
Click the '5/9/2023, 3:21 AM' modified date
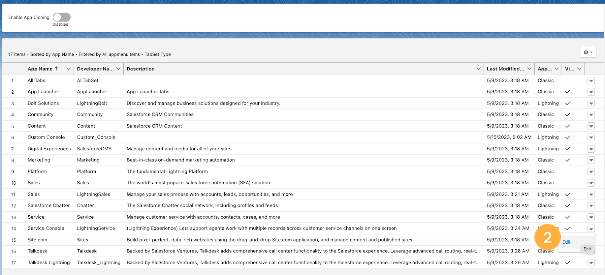point(508,194)
